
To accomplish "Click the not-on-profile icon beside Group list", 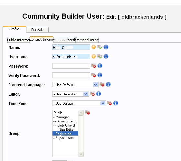I will (88, 112).
